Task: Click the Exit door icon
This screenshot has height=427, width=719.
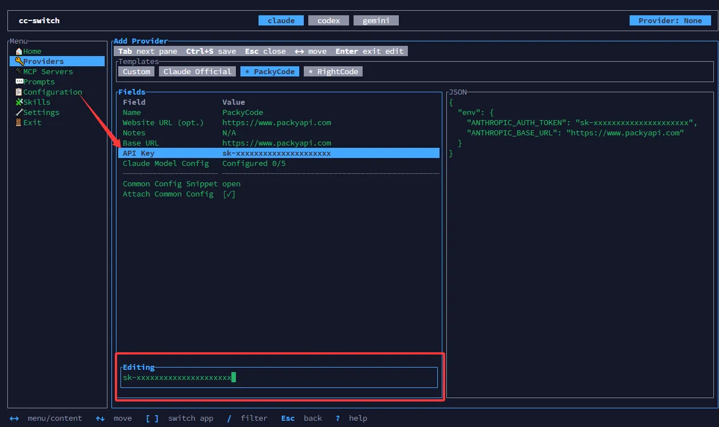Action: click(19, 122)
